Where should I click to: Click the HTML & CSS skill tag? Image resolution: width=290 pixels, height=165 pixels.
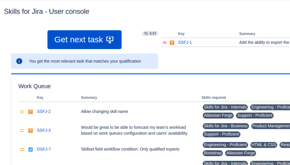tap(264, 145)
